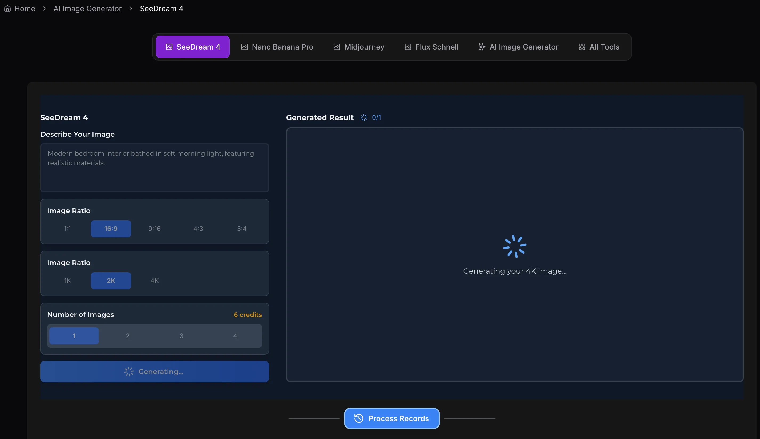Open AI Image Generator from the breadcrumb
Image resolution: width=760 pixels, height=439 pixels.
[87, 9]
